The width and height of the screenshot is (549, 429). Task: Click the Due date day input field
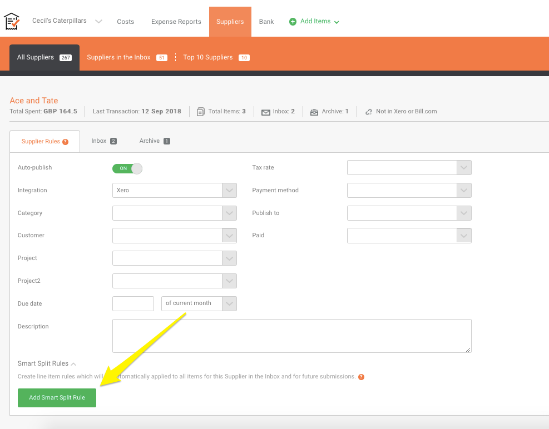(133, 303)
